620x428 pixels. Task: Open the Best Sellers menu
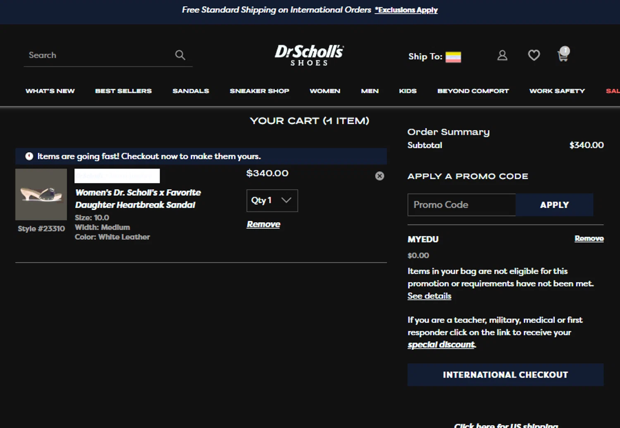pos(123,91)
